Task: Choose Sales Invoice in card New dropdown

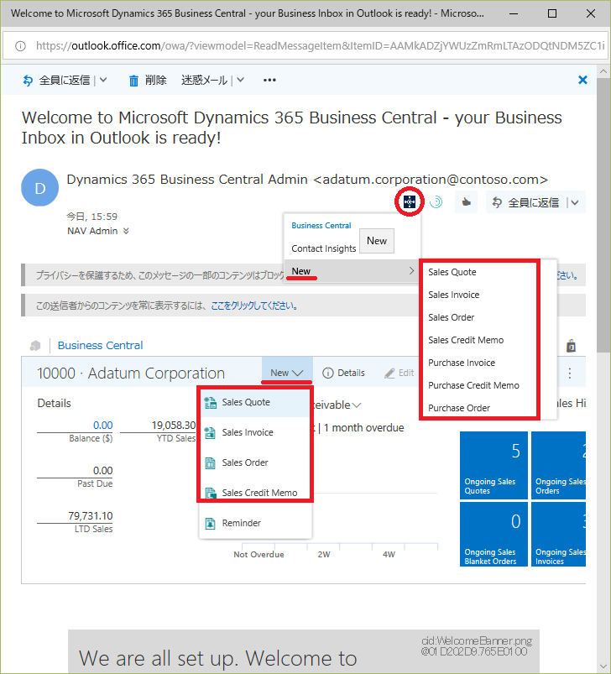Action: tap(255, 432)
